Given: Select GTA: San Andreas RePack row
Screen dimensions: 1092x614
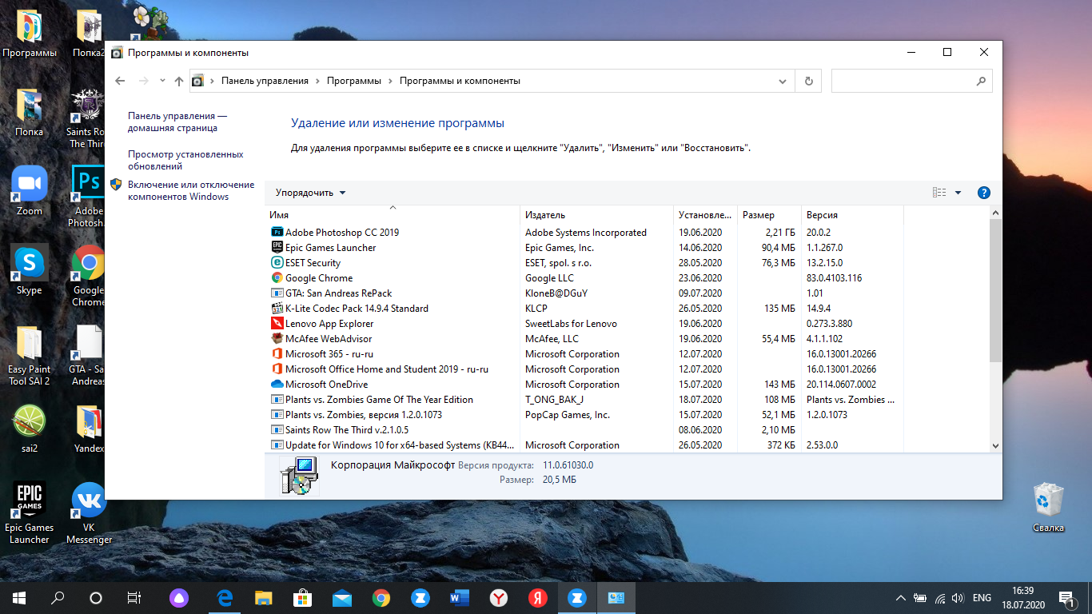Looking at the screenshot, I should pos(587,293).
